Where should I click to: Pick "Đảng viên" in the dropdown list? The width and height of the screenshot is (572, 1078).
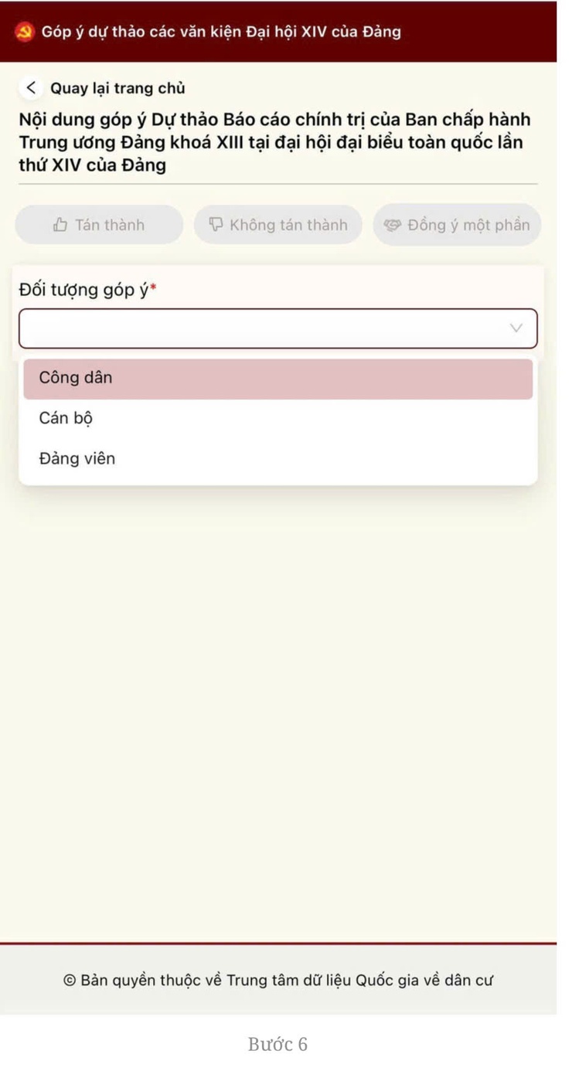pyautogui.click(x=77, y=458)
